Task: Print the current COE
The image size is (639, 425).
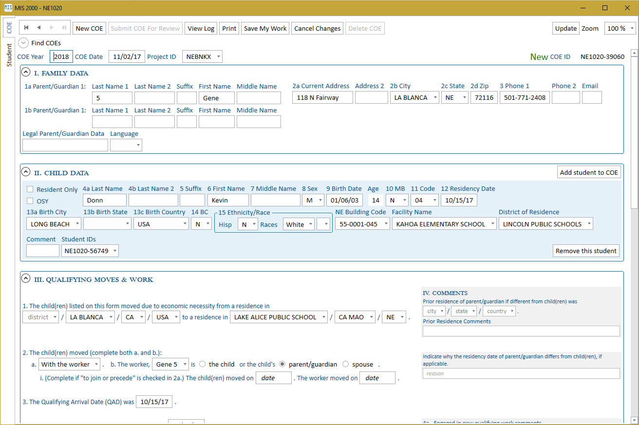Action: point(229,28)
